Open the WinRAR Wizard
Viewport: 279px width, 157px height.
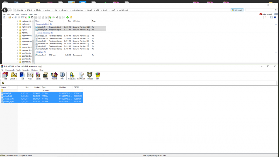click(54, 76)
